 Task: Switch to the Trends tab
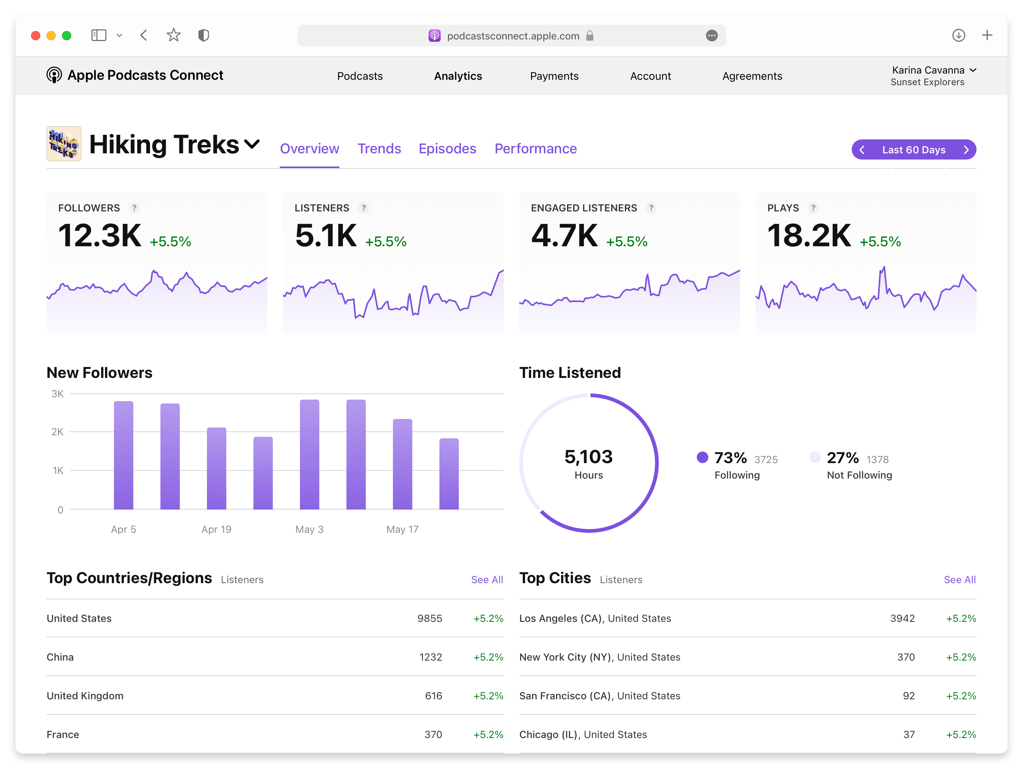click(x=379, y=148)
